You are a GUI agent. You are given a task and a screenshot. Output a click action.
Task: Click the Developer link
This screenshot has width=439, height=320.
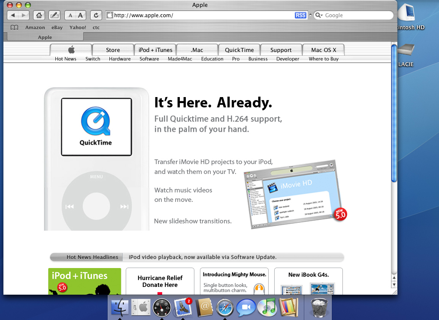coord(288,59)
